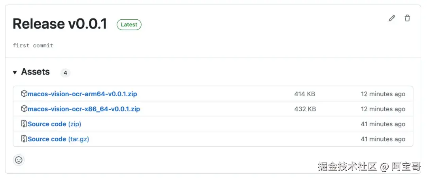
Task: Download Source code (zip)
Action: coord(54,124)
